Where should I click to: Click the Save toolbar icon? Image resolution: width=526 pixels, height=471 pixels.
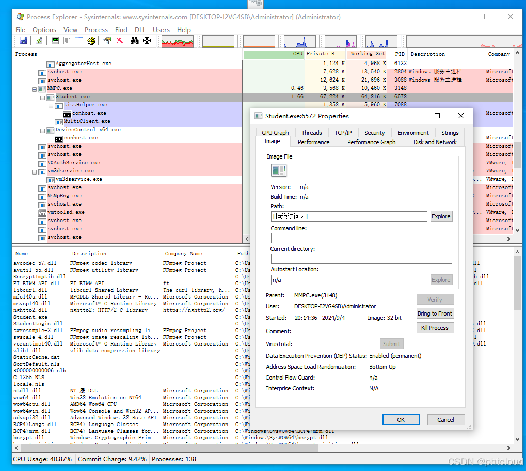tap(23, 41)
